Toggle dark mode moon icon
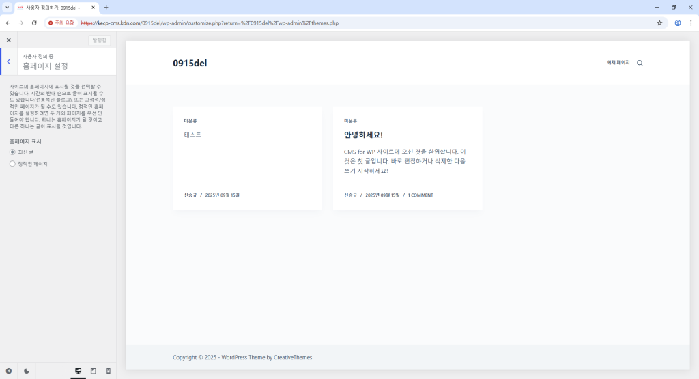The height and width of the screenshot is (379, 699). click(27, 371)
